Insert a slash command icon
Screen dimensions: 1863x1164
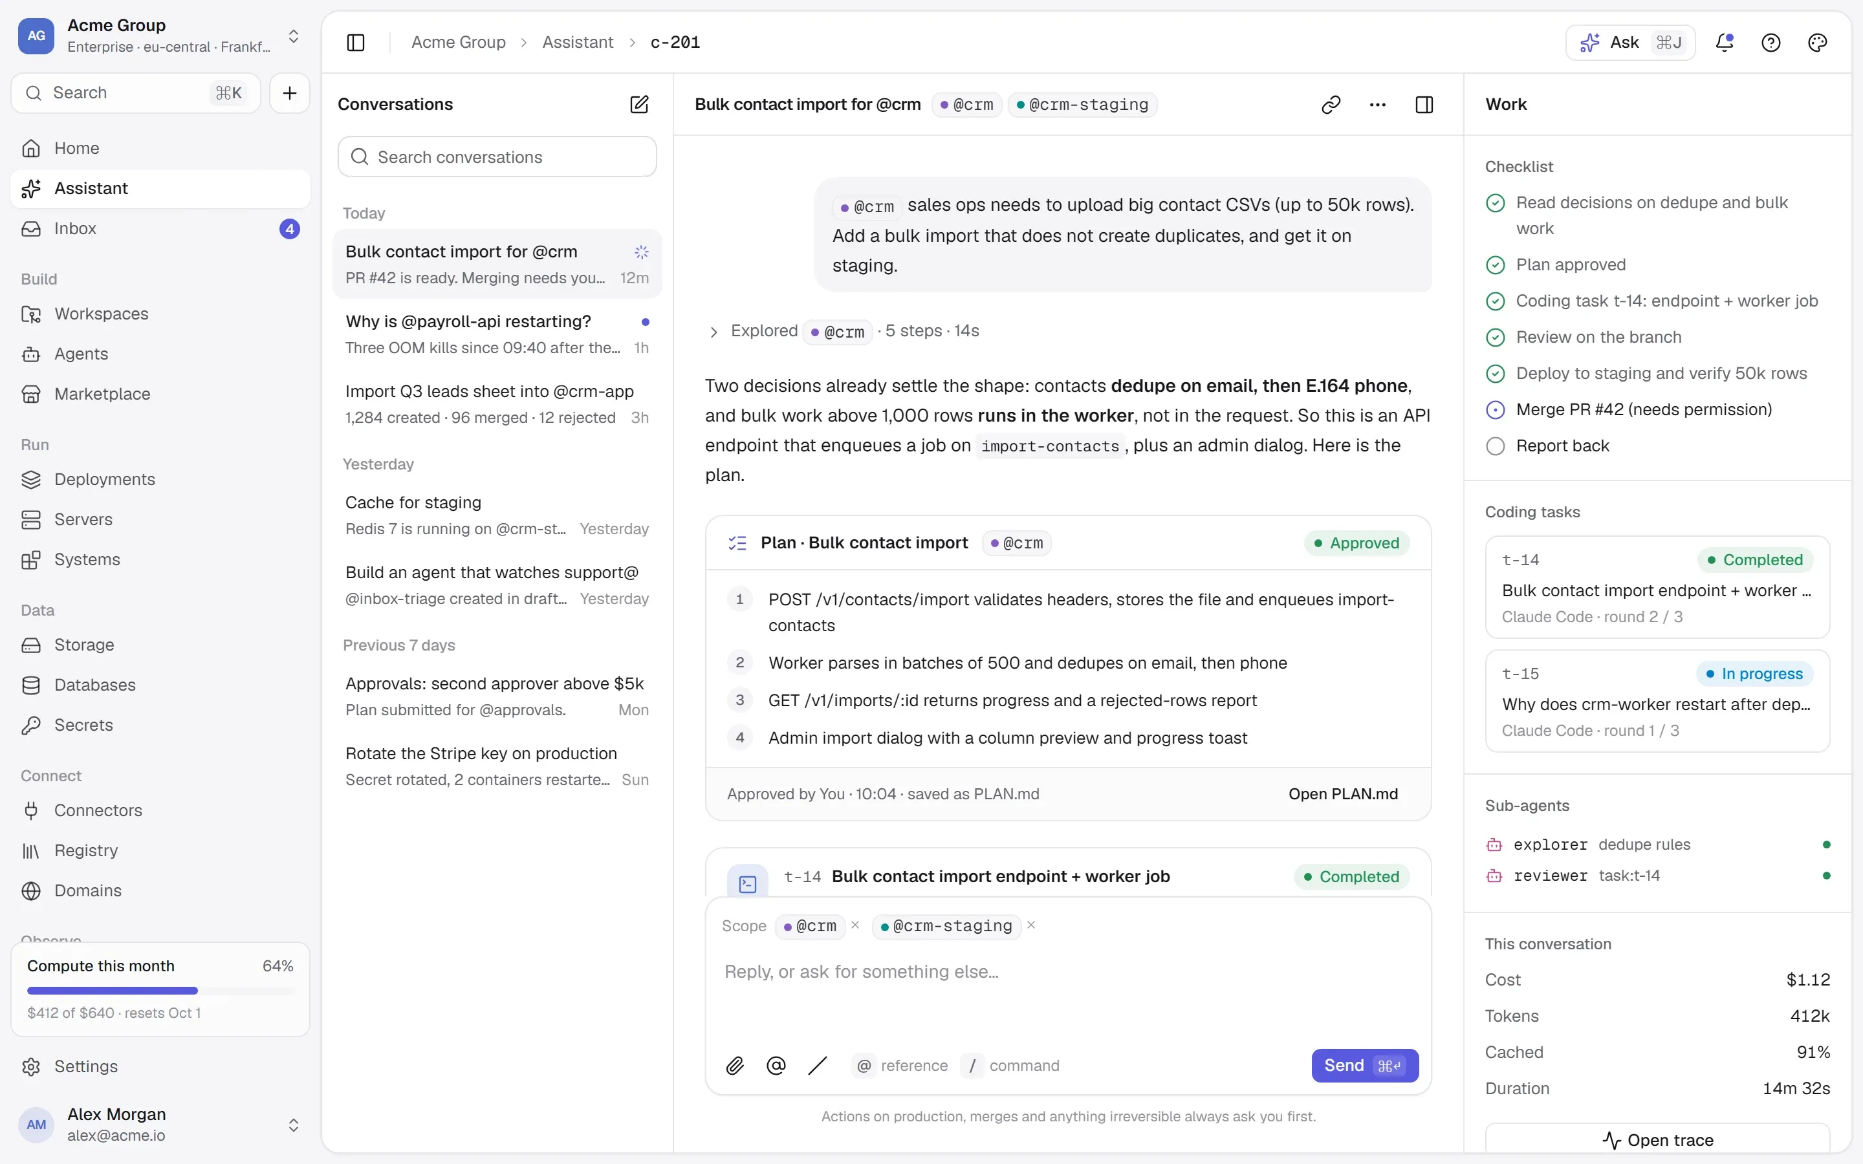point(818,1066)
